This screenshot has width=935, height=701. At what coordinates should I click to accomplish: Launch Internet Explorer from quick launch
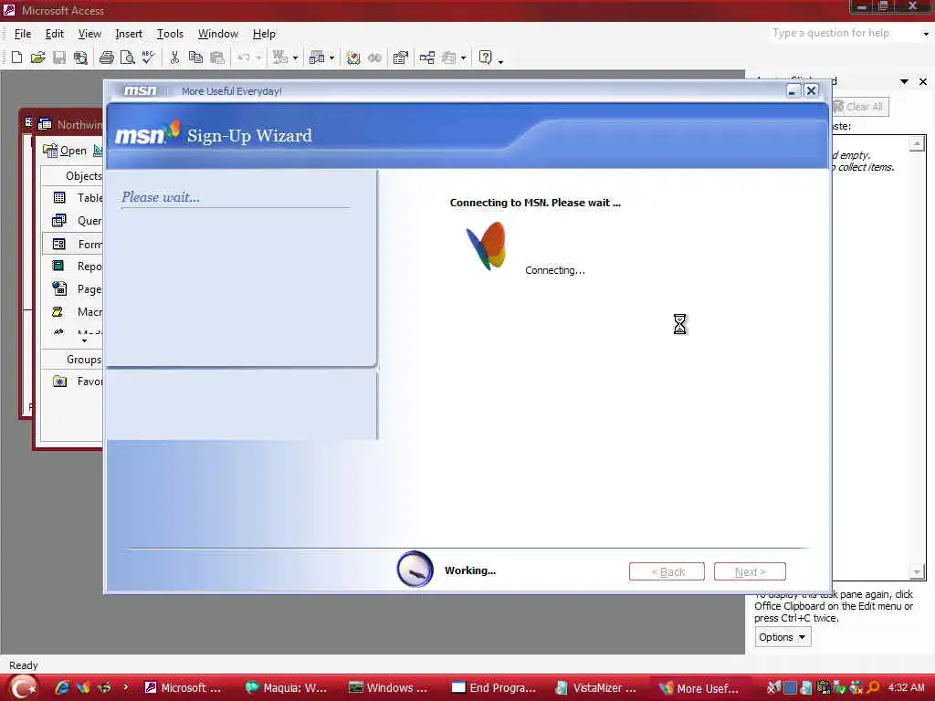(x=61, y=687)
